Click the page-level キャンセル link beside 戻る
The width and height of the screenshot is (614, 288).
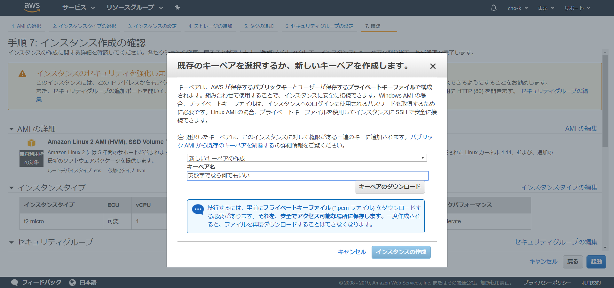(x=543, y=262)
